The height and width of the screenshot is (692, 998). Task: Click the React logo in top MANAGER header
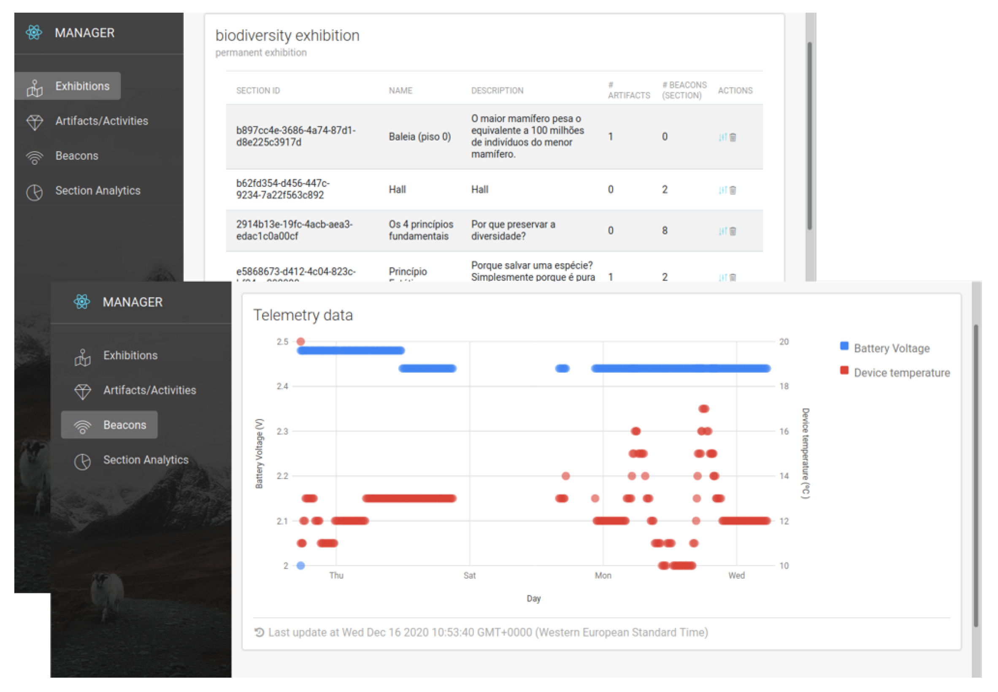click(x=34, y=32)
